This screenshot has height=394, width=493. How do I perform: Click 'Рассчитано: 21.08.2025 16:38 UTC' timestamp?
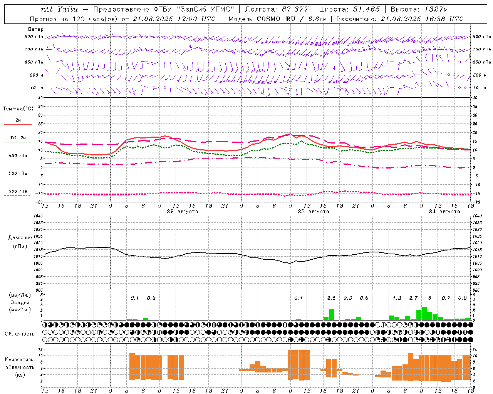(400, 19)
